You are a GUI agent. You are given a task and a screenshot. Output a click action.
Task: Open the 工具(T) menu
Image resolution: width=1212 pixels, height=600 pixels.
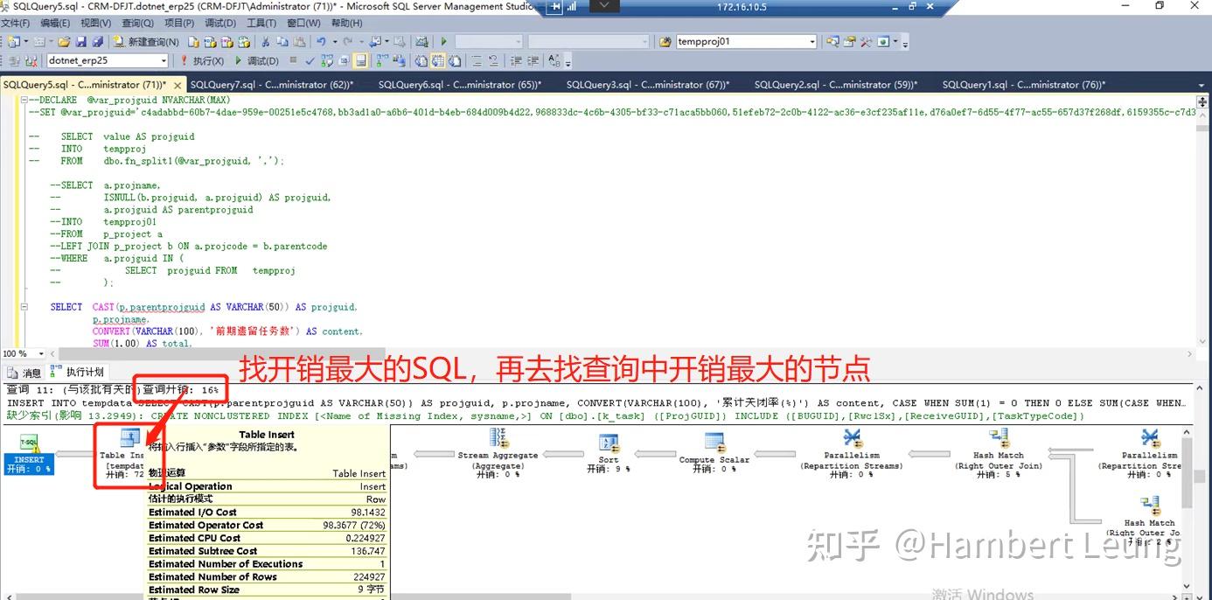coord(261,23)
